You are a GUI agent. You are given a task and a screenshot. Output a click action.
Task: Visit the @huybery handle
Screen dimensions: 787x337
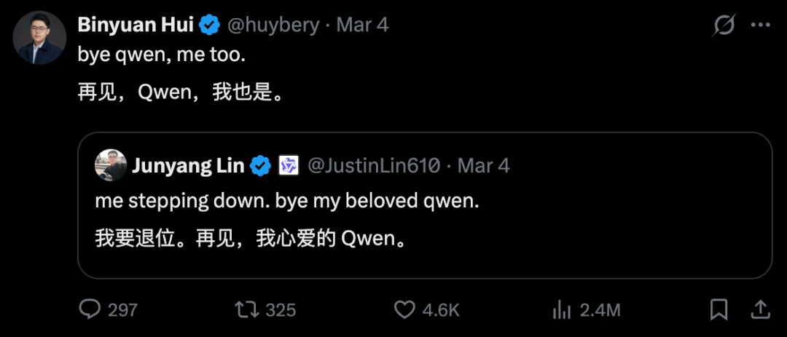pyautogui.click(x=273, y=25)
